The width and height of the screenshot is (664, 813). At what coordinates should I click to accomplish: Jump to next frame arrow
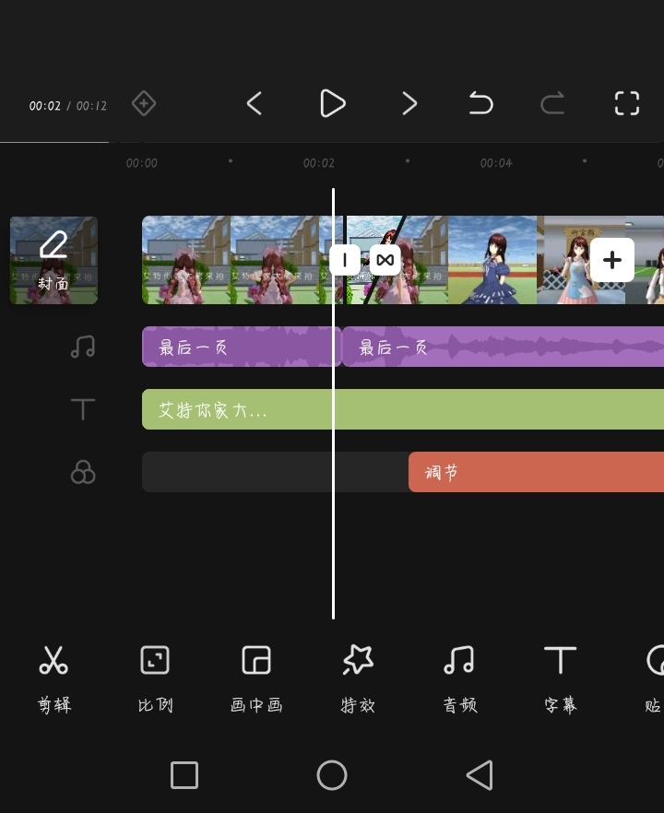coord(409,103)
